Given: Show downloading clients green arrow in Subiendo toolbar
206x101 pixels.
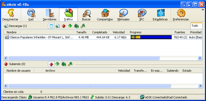Looking at the screenshot, I should pos(58,64).
